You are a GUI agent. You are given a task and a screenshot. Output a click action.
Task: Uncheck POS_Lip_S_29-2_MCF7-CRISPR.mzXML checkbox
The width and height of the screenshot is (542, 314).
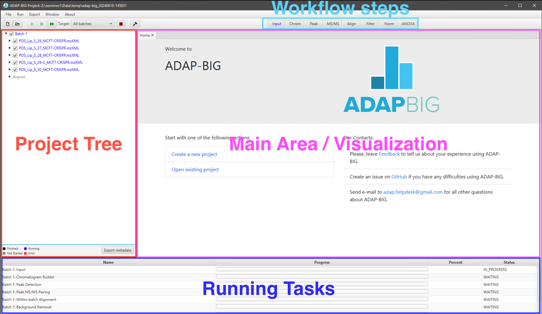(x=15, y=62)
